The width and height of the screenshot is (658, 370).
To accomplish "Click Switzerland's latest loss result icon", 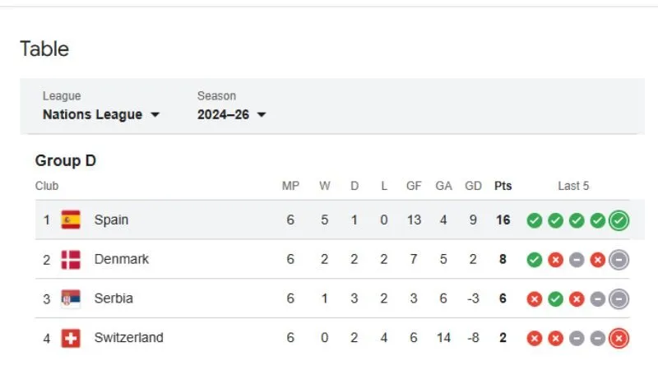I will click(x=619, y=338).
